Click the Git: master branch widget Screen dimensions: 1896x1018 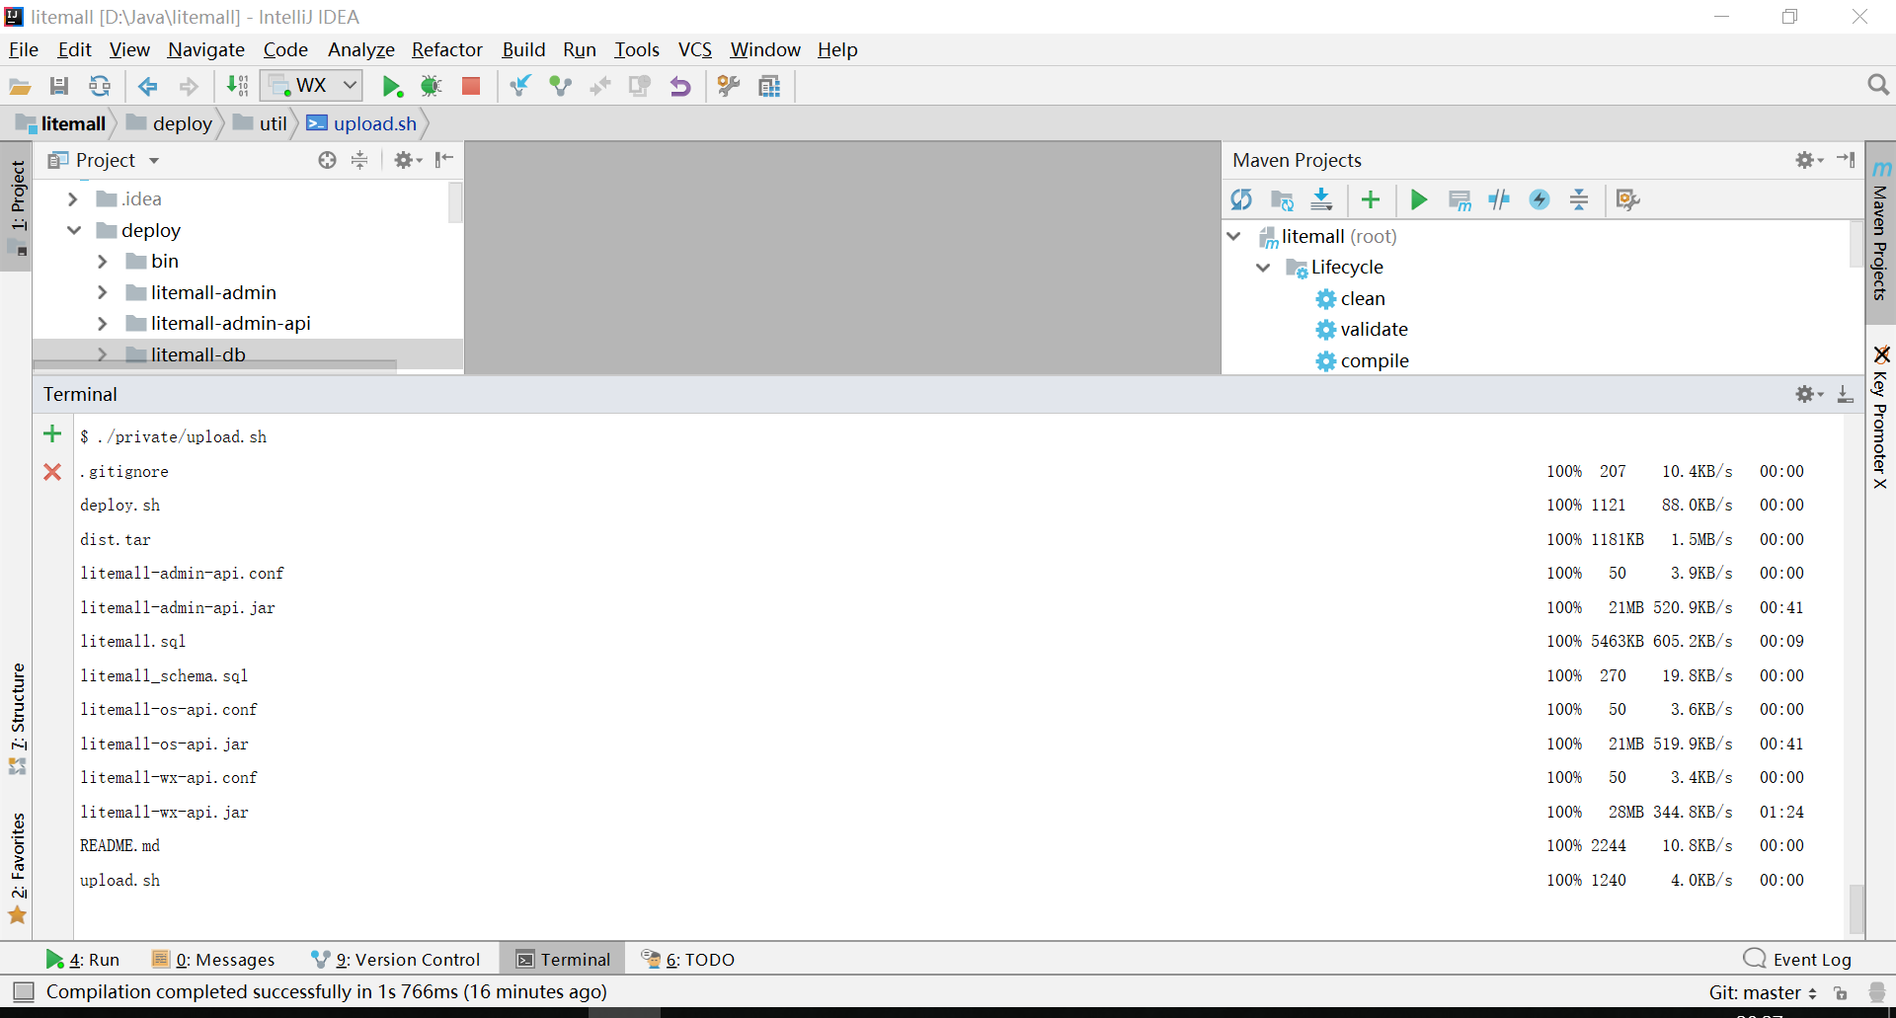click(1762, 992)
